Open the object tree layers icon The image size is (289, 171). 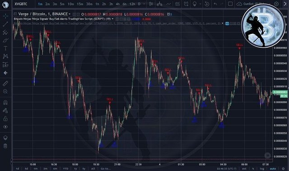(x=5, y=138)
